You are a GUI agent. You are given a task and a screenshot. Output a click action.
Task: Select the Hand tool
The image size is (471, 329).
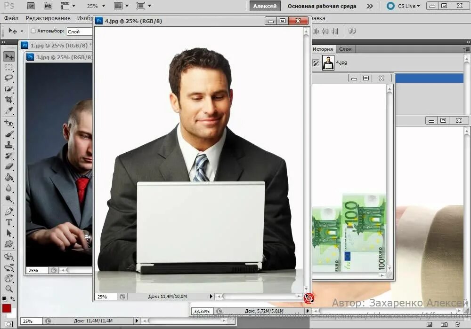pyautogui.click(x=9, y=278)
